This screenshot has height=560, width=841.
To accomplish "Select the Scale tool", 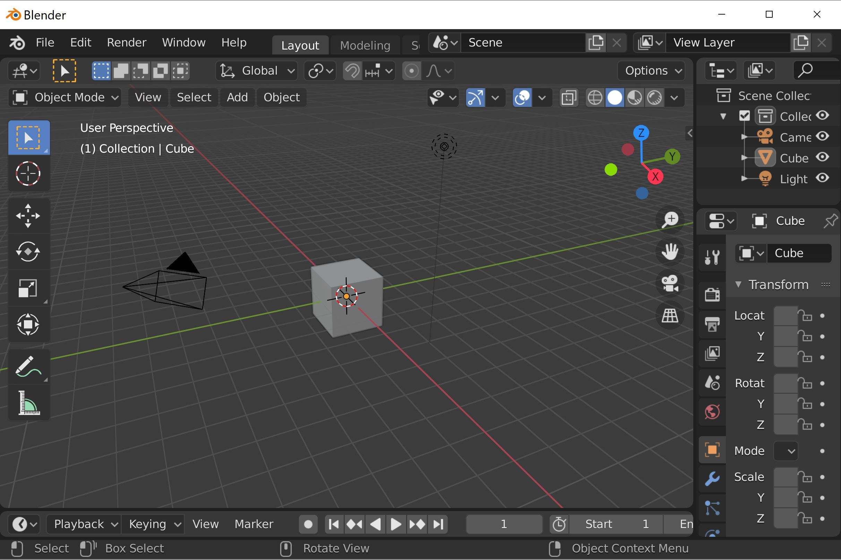I will point(28,288).
